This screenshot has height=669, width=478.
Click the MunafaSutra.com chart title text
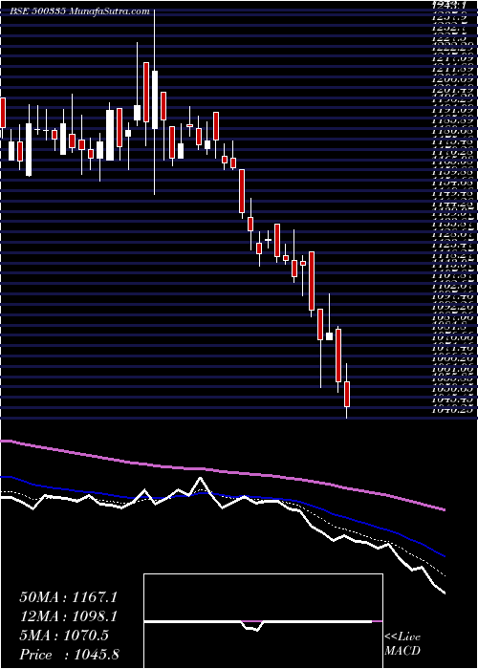click(x=81, y=11)
